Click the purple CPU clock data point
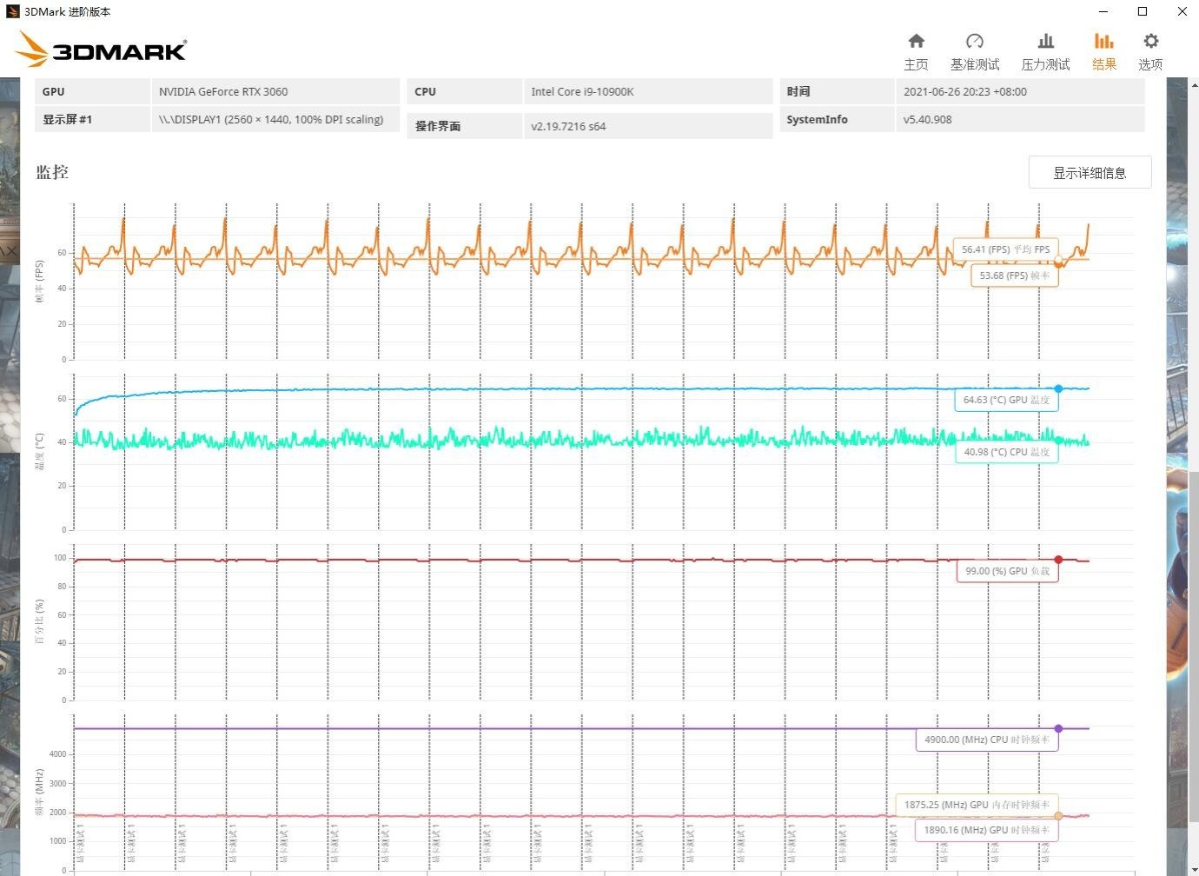 pos(1058,728)
